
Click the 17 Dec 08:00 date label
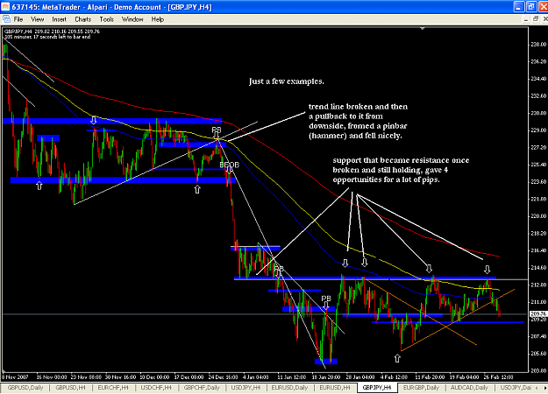pos(189,377)
